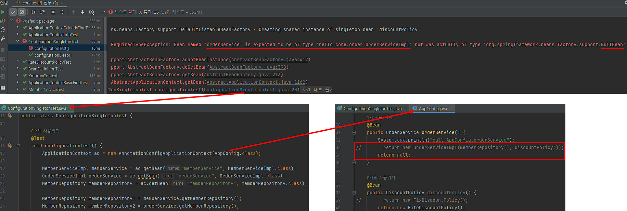Fold configurationTest method at line 16
This screenshot has width=627, height=211.
click(18, 146)
